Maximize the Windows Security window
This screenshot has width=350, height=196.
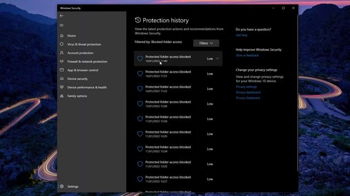pos(283,8)
